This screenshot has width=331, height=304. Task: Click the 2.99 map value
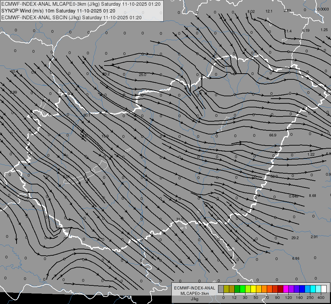pyautogui.click(x=13, y=92)
